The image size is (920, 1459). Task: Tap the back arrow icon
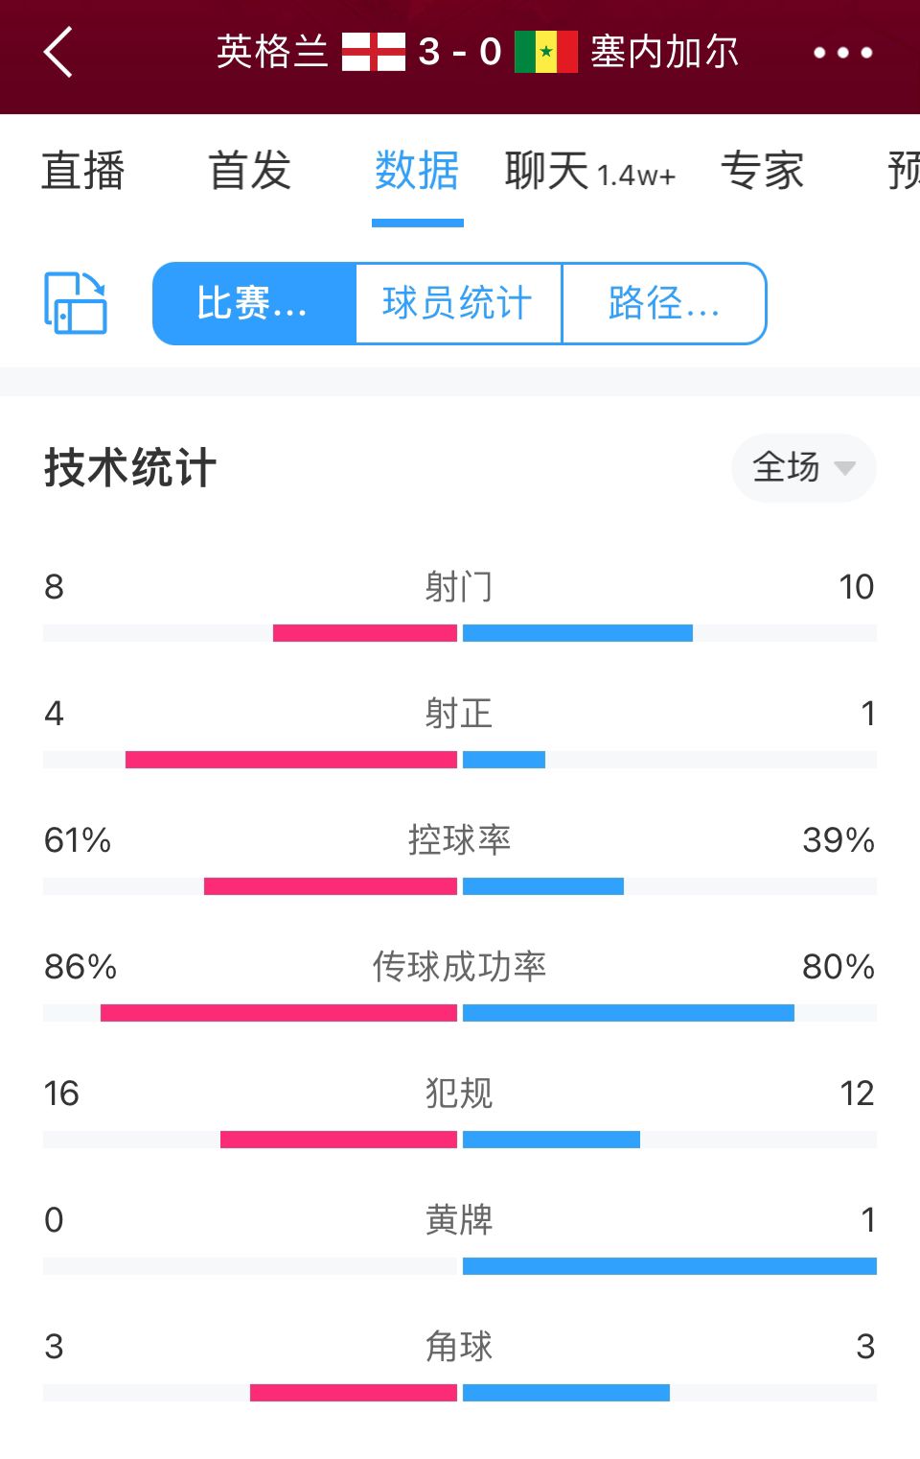(x=58, y=52)
